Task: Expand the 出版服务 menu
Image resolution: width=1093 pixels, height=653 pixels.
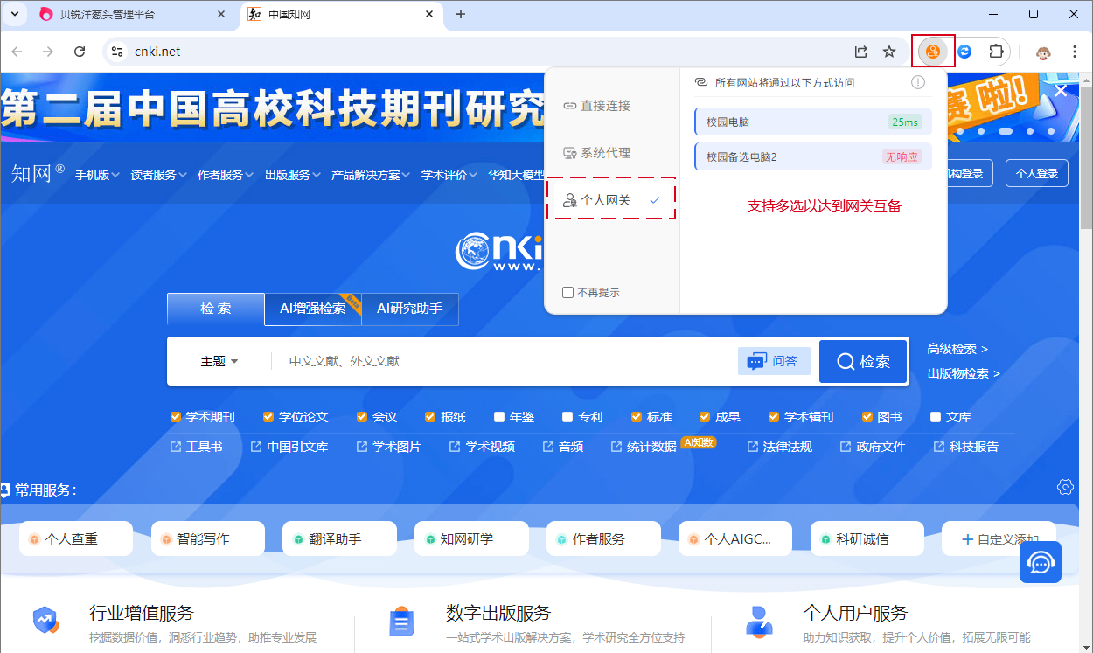Action: coord(292,175)
